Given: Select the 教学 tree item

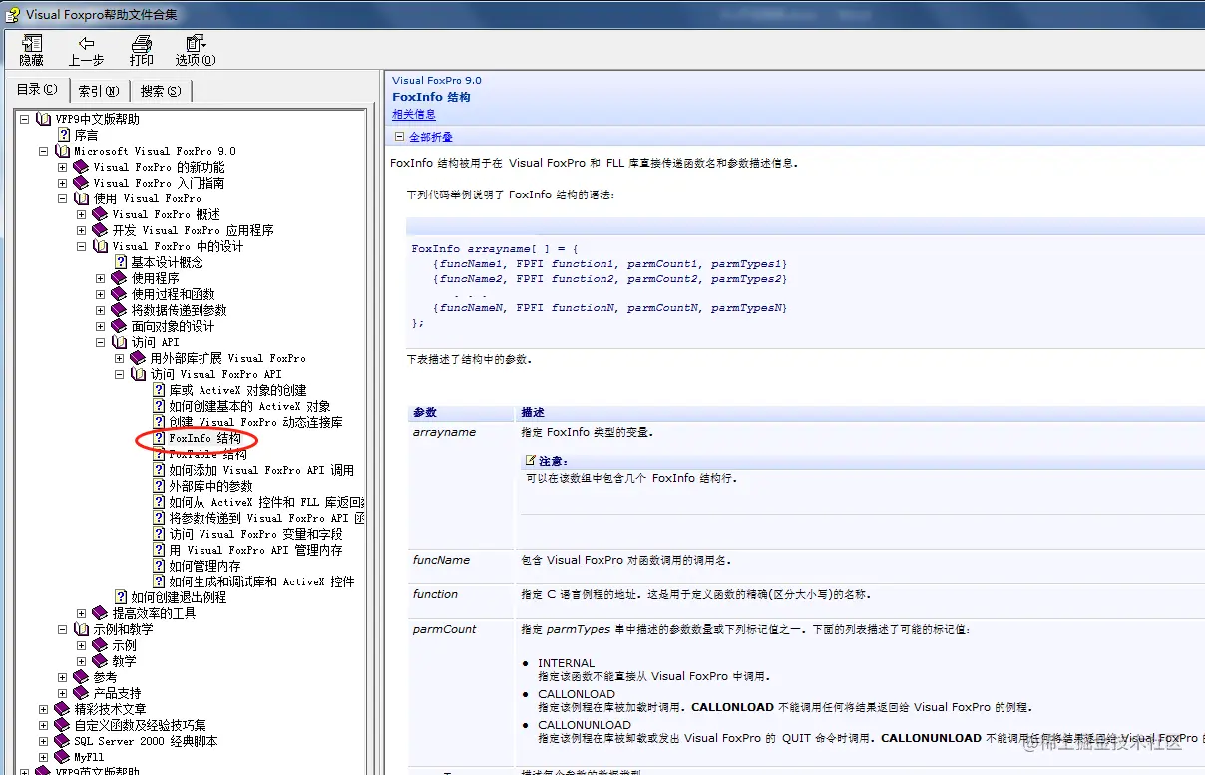Looking at the screenshot, I should click(124, 661).
